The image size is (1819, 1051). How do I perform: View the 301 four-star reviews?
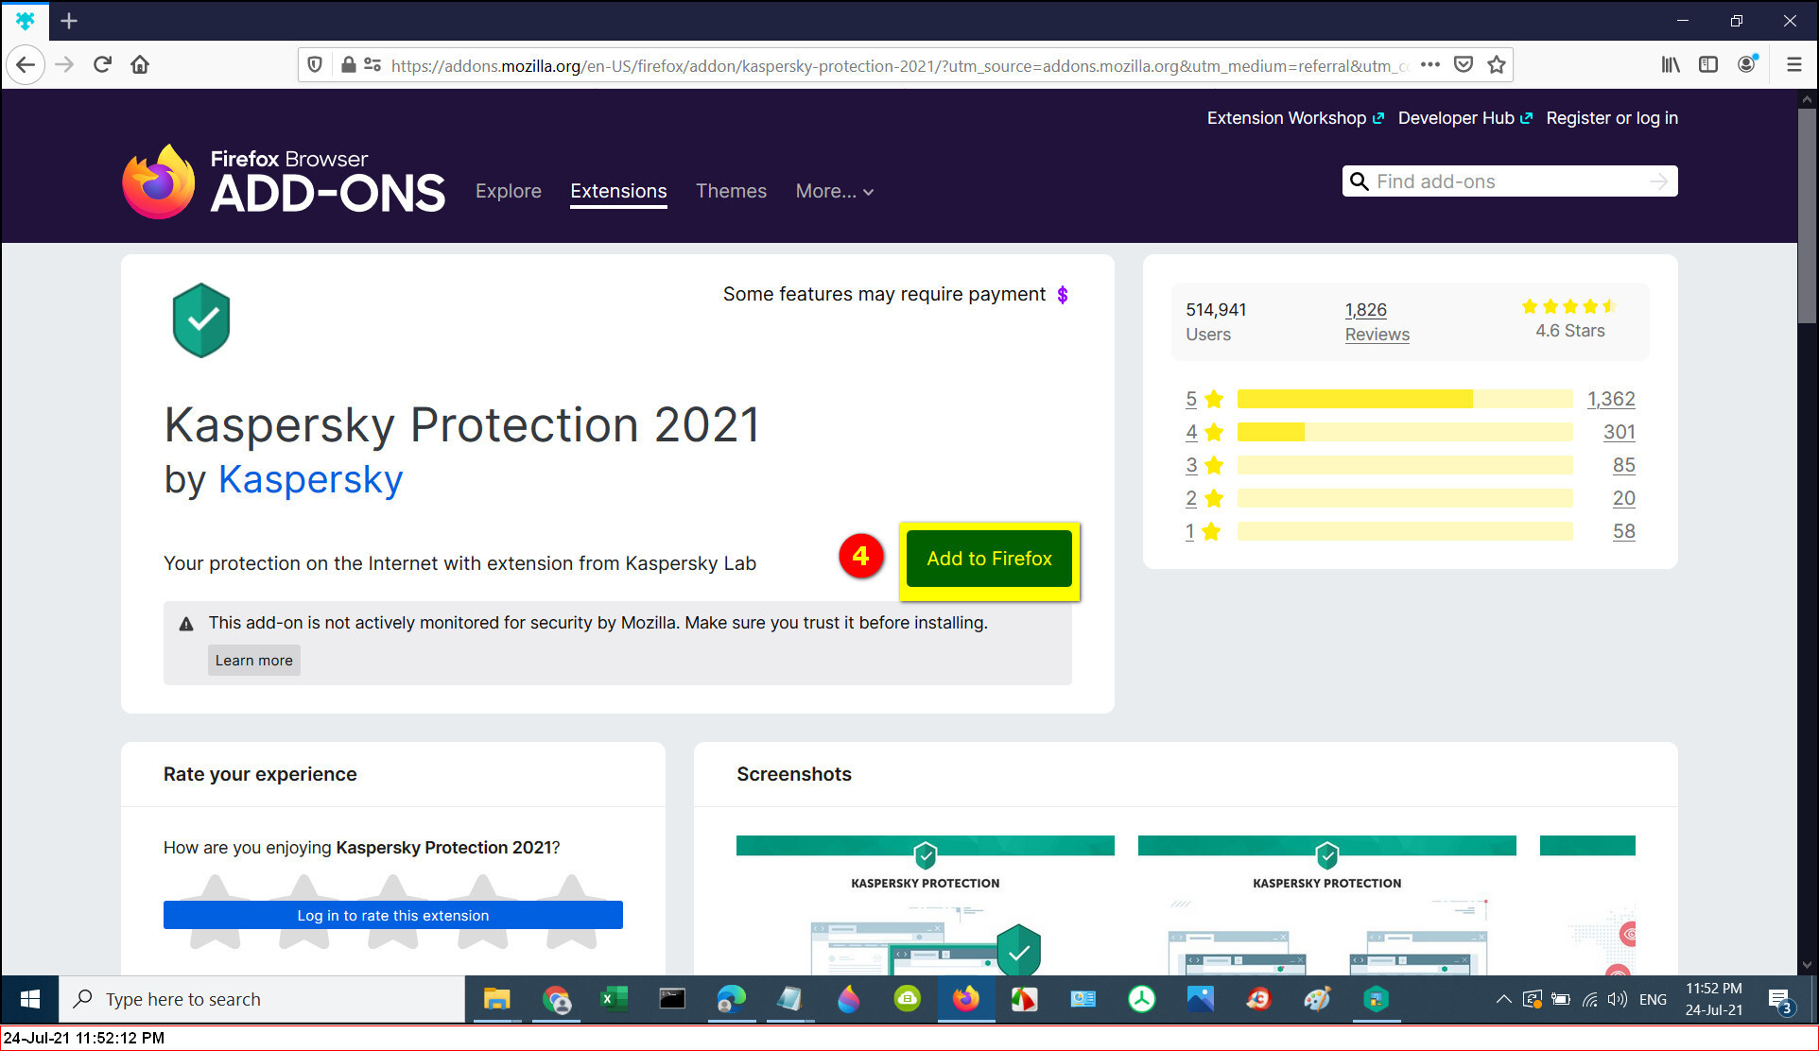1620,432
